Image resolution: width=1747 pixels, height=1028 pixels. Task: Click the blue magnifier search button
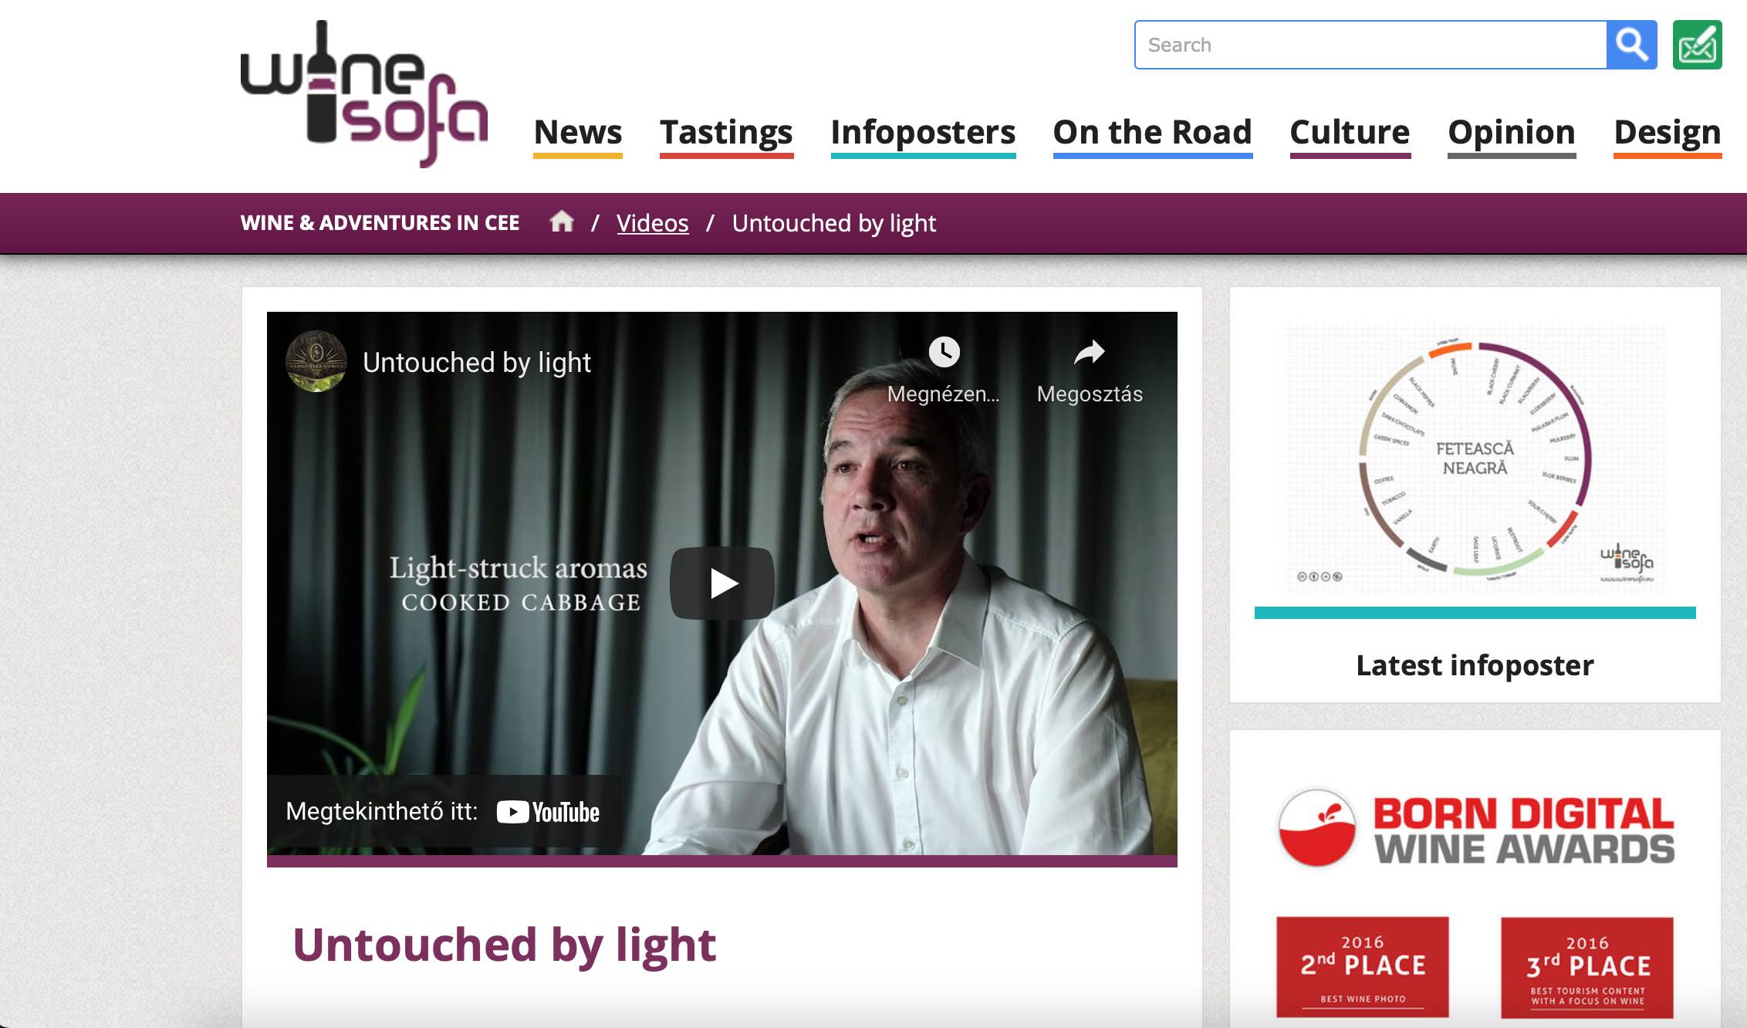(x=1631, y=45)
